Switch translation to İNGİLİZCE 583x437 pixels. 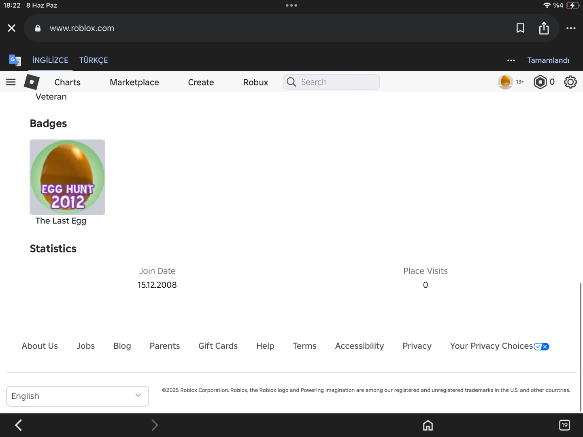click(50, 60)
